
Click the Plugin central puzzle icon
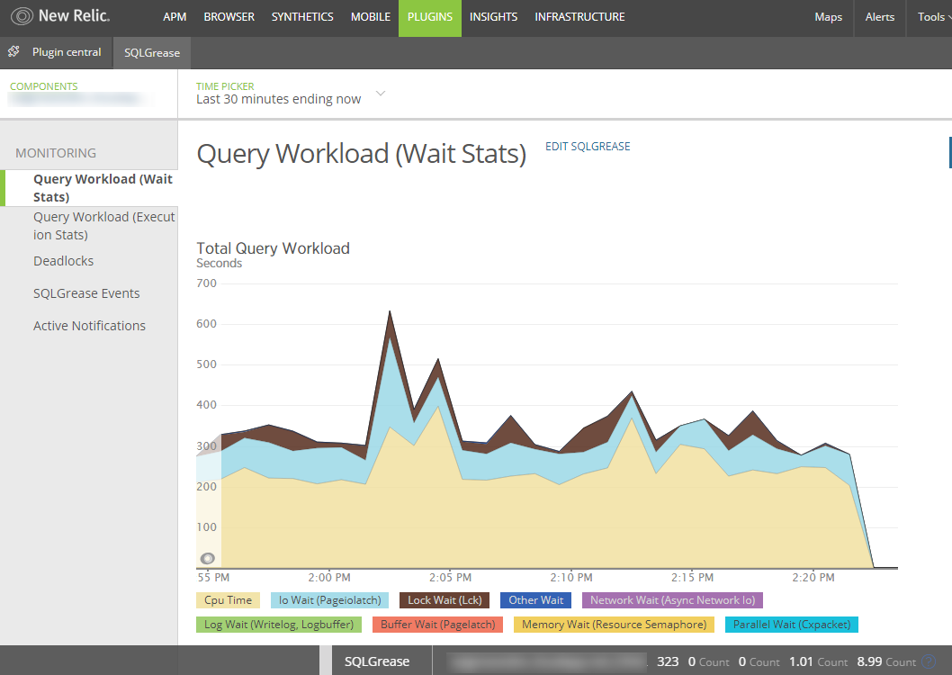click(x=13, y=51)
